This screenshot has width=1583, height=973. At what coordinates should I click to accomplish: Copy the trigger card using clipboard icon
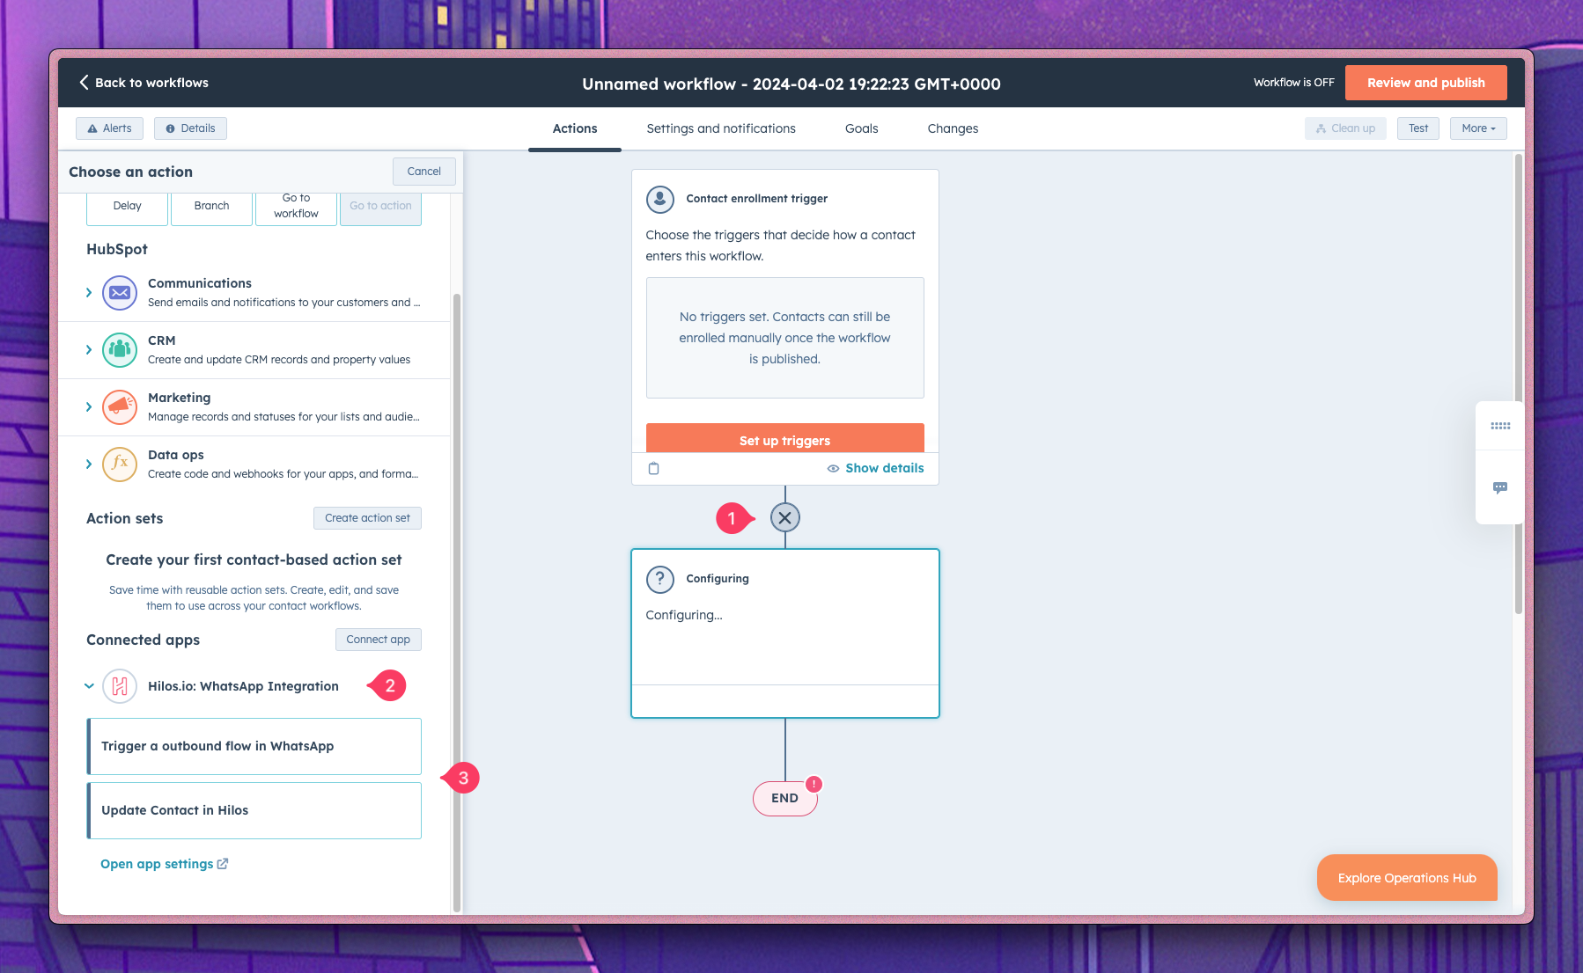[653, 468]
